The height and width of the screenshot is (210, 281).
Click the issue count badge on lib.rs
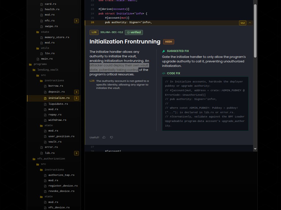pos(77,153)
